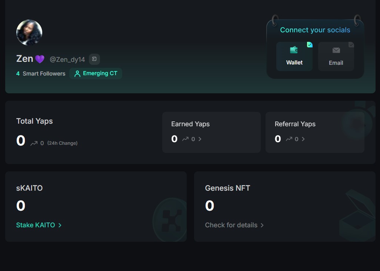
Task: Click the Total Yaps label
Action: (x=34, y=121)
